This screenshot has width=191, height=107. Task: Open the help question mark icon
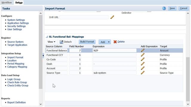[164, 8]
